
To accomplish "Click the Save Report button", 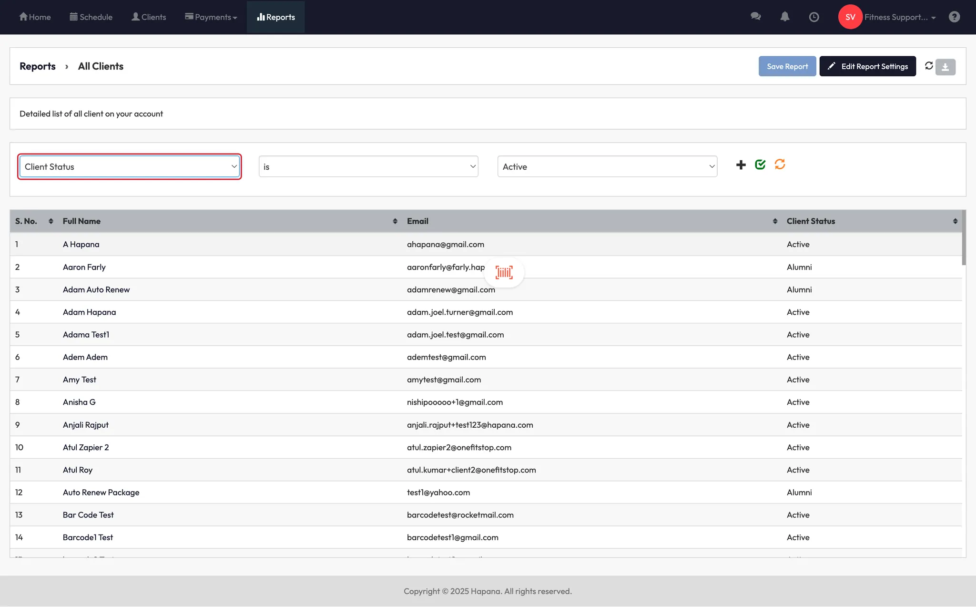I will point(787,67).
